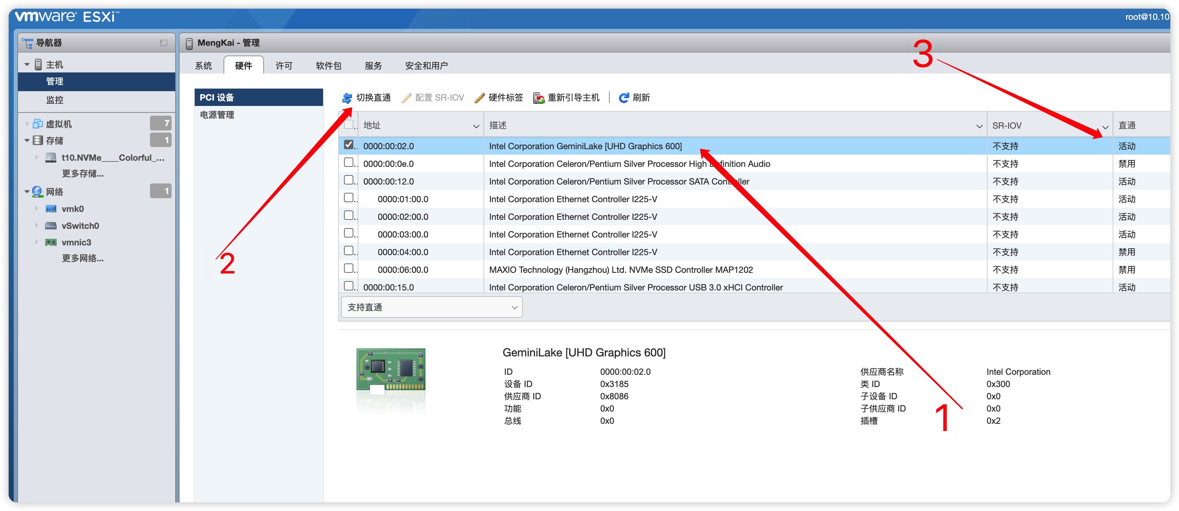Image resolution: width=1179 pixels, height=511 pixels.
Task: Switch to the 系统 tab
Action: 203,66
